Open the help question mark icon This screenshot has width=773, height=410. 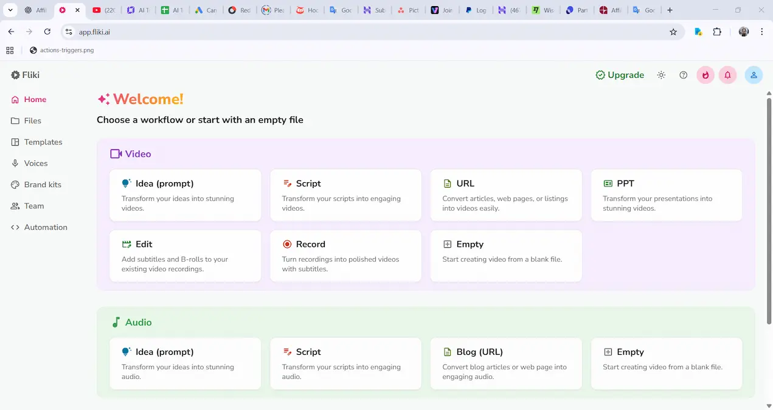pyautogui.click(x=683, y=75)
